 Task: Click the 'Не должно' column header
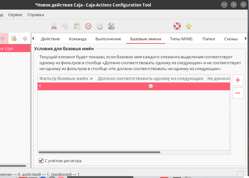point(218,78)
